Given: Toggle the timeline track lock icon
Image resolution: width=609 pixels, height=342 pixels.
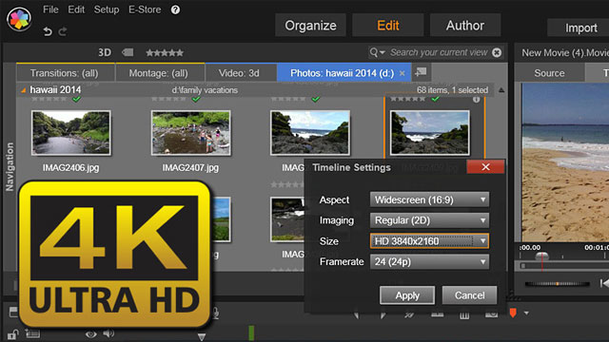Looking at the screenshot, I should click(12, 333).
